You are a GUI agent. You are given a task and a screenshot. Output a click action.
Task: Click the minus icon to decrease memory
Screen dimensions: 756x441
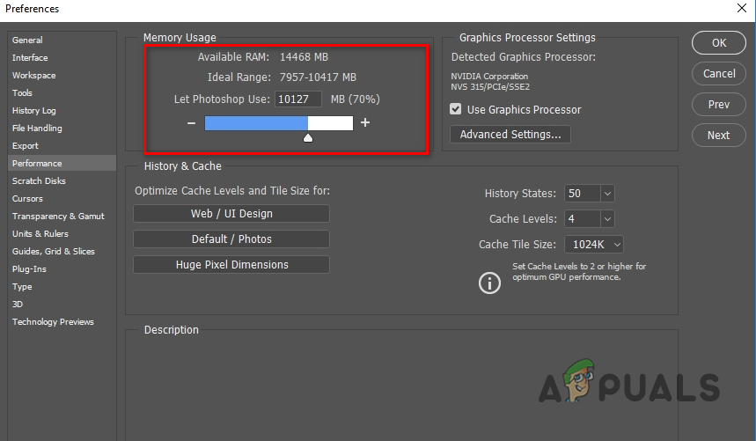[x=191, y=123]
